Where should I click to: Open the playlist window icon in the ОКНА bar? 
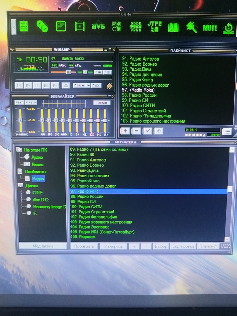[24, 27]
